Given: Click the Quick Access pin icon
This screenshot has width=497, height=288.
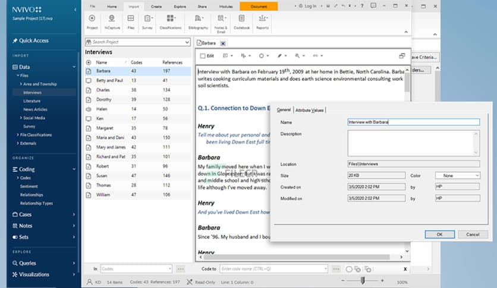Looking at the screenshot, I should click(x=15, y=40).
